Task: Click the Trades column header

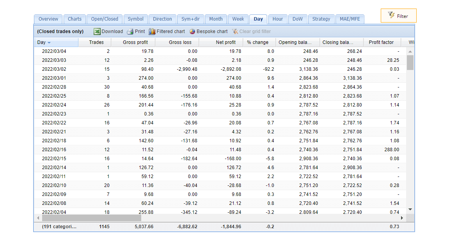Action: coord(96,42)
